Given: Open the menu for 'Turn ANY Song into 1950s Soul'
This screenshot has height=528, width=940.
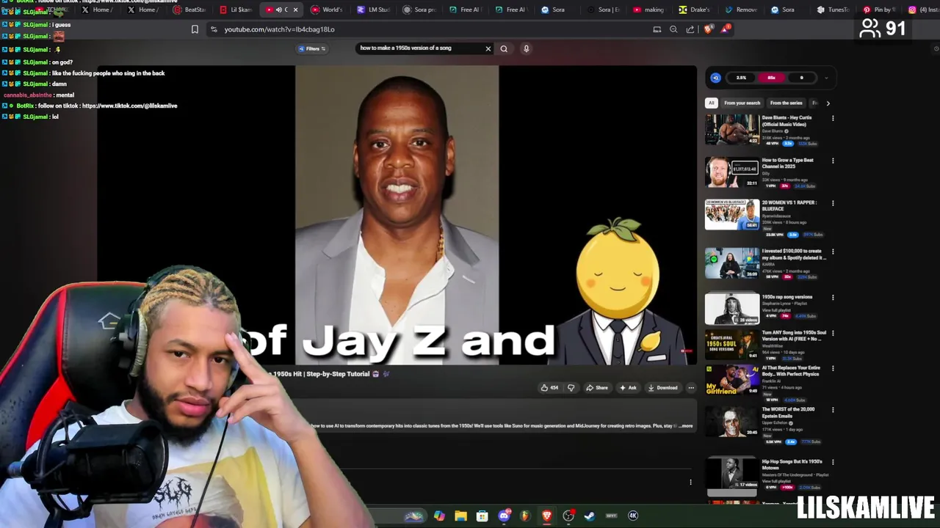Looking at the screenshot, I should (x=832, y=333).
